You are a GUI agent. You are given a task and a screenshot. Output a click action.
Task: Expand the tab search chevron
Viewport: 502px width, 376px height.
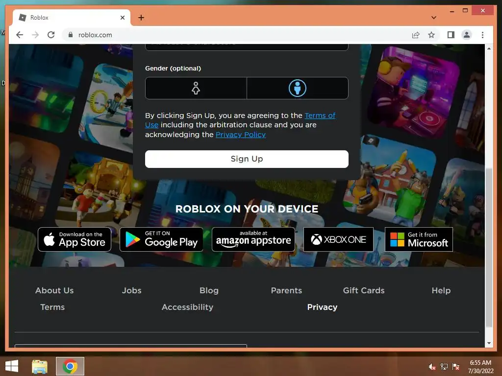[434, 18]
